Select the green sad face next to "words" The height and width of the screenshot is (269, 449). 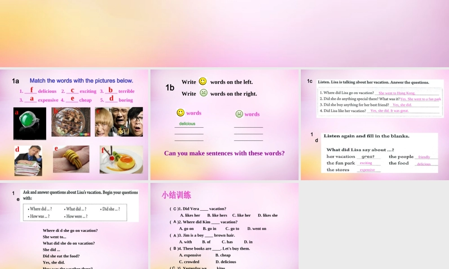click(x=239, y=114)
